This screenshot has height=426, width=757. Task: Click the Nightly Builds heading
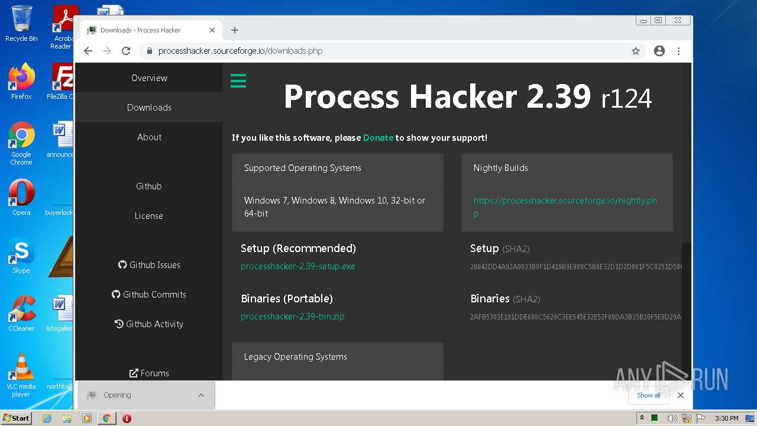501,168
